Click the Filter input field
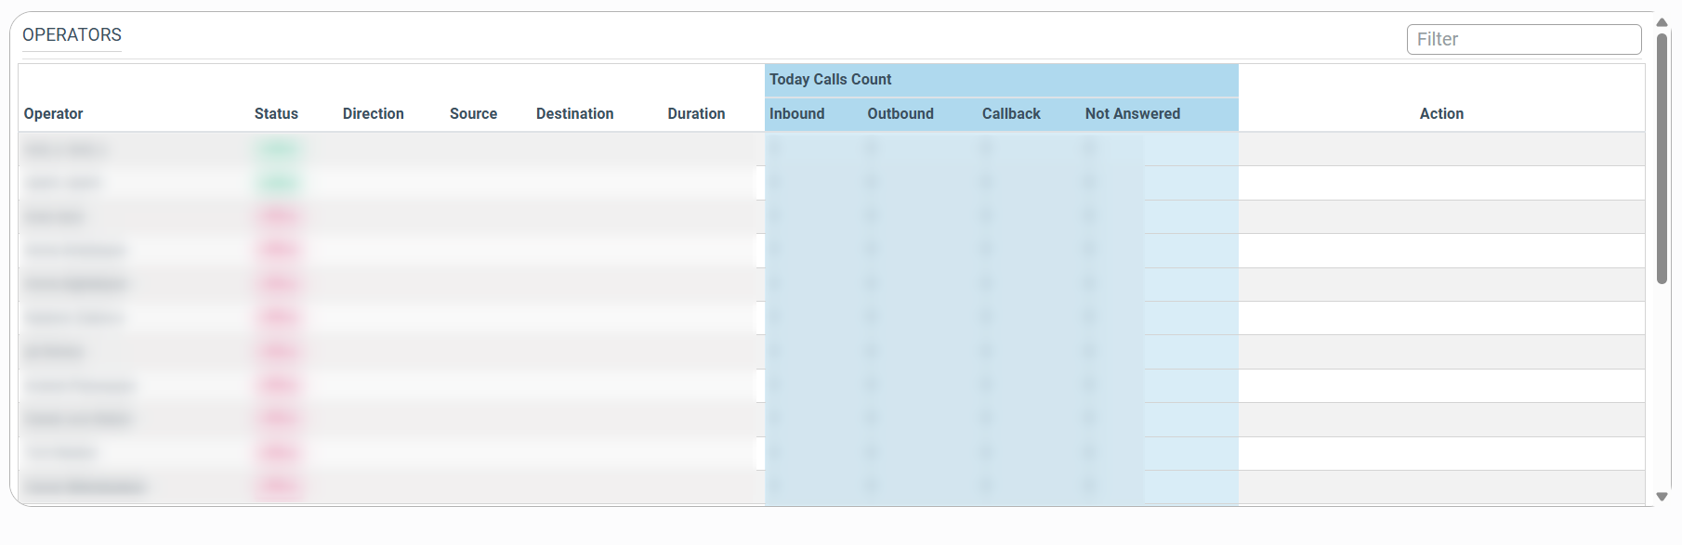This screenshot has width=1682, height=545. (x=1523, y=39)
